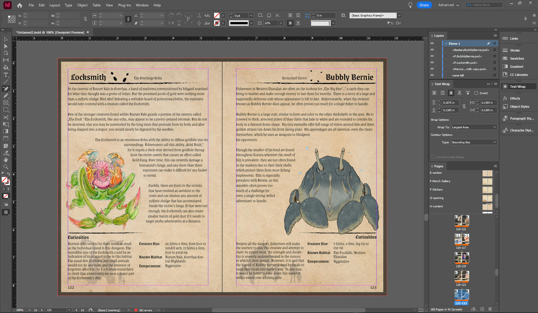The image size is (538, 313).
Task: Hide the <P.Locksmith.psd> layer with its eye icon
Action: click(x=432, y=62)
